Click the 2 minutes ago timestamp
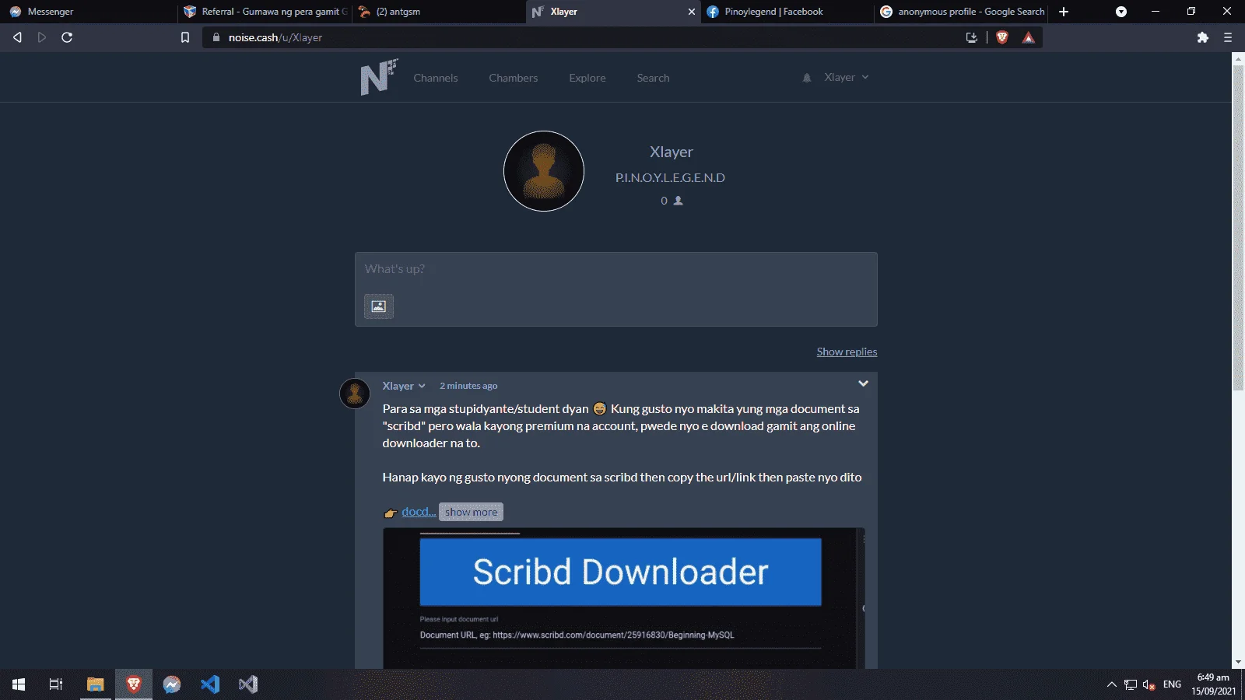 pyautogui.click(x=468, y=386)
